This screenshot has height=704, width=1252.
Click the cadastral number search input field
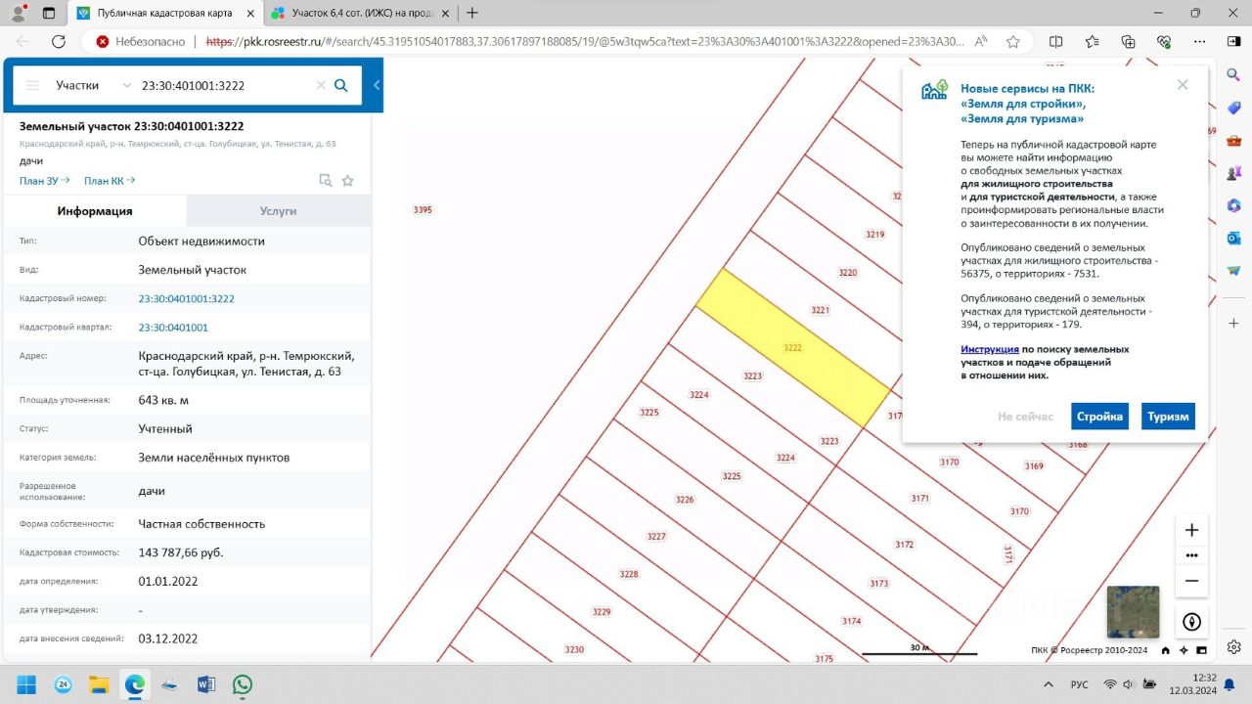225,85
